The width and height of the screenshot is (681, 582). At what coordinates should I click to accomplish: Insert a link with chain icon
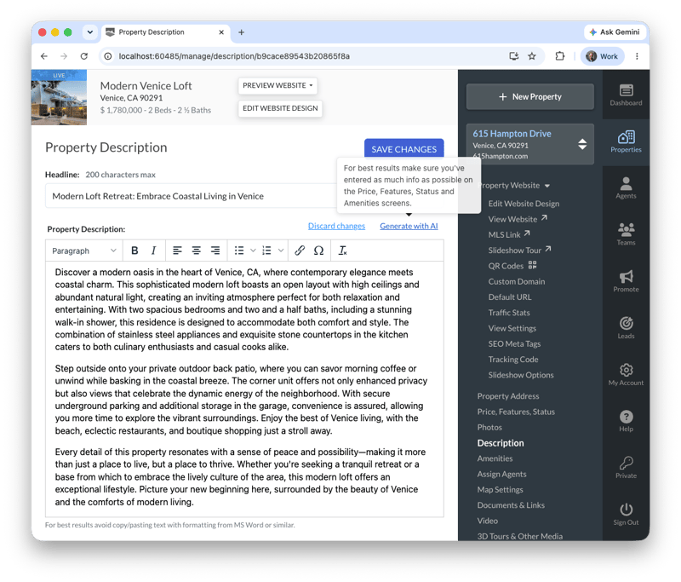(300, 251)
